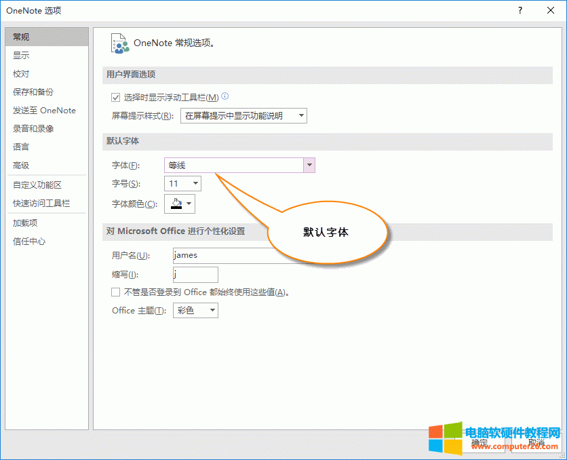The width and height of the screenshot is (567, 460).
Task: Enable the 不管是否登录到 Office checkbox
Action: click(x=115, y=292)
